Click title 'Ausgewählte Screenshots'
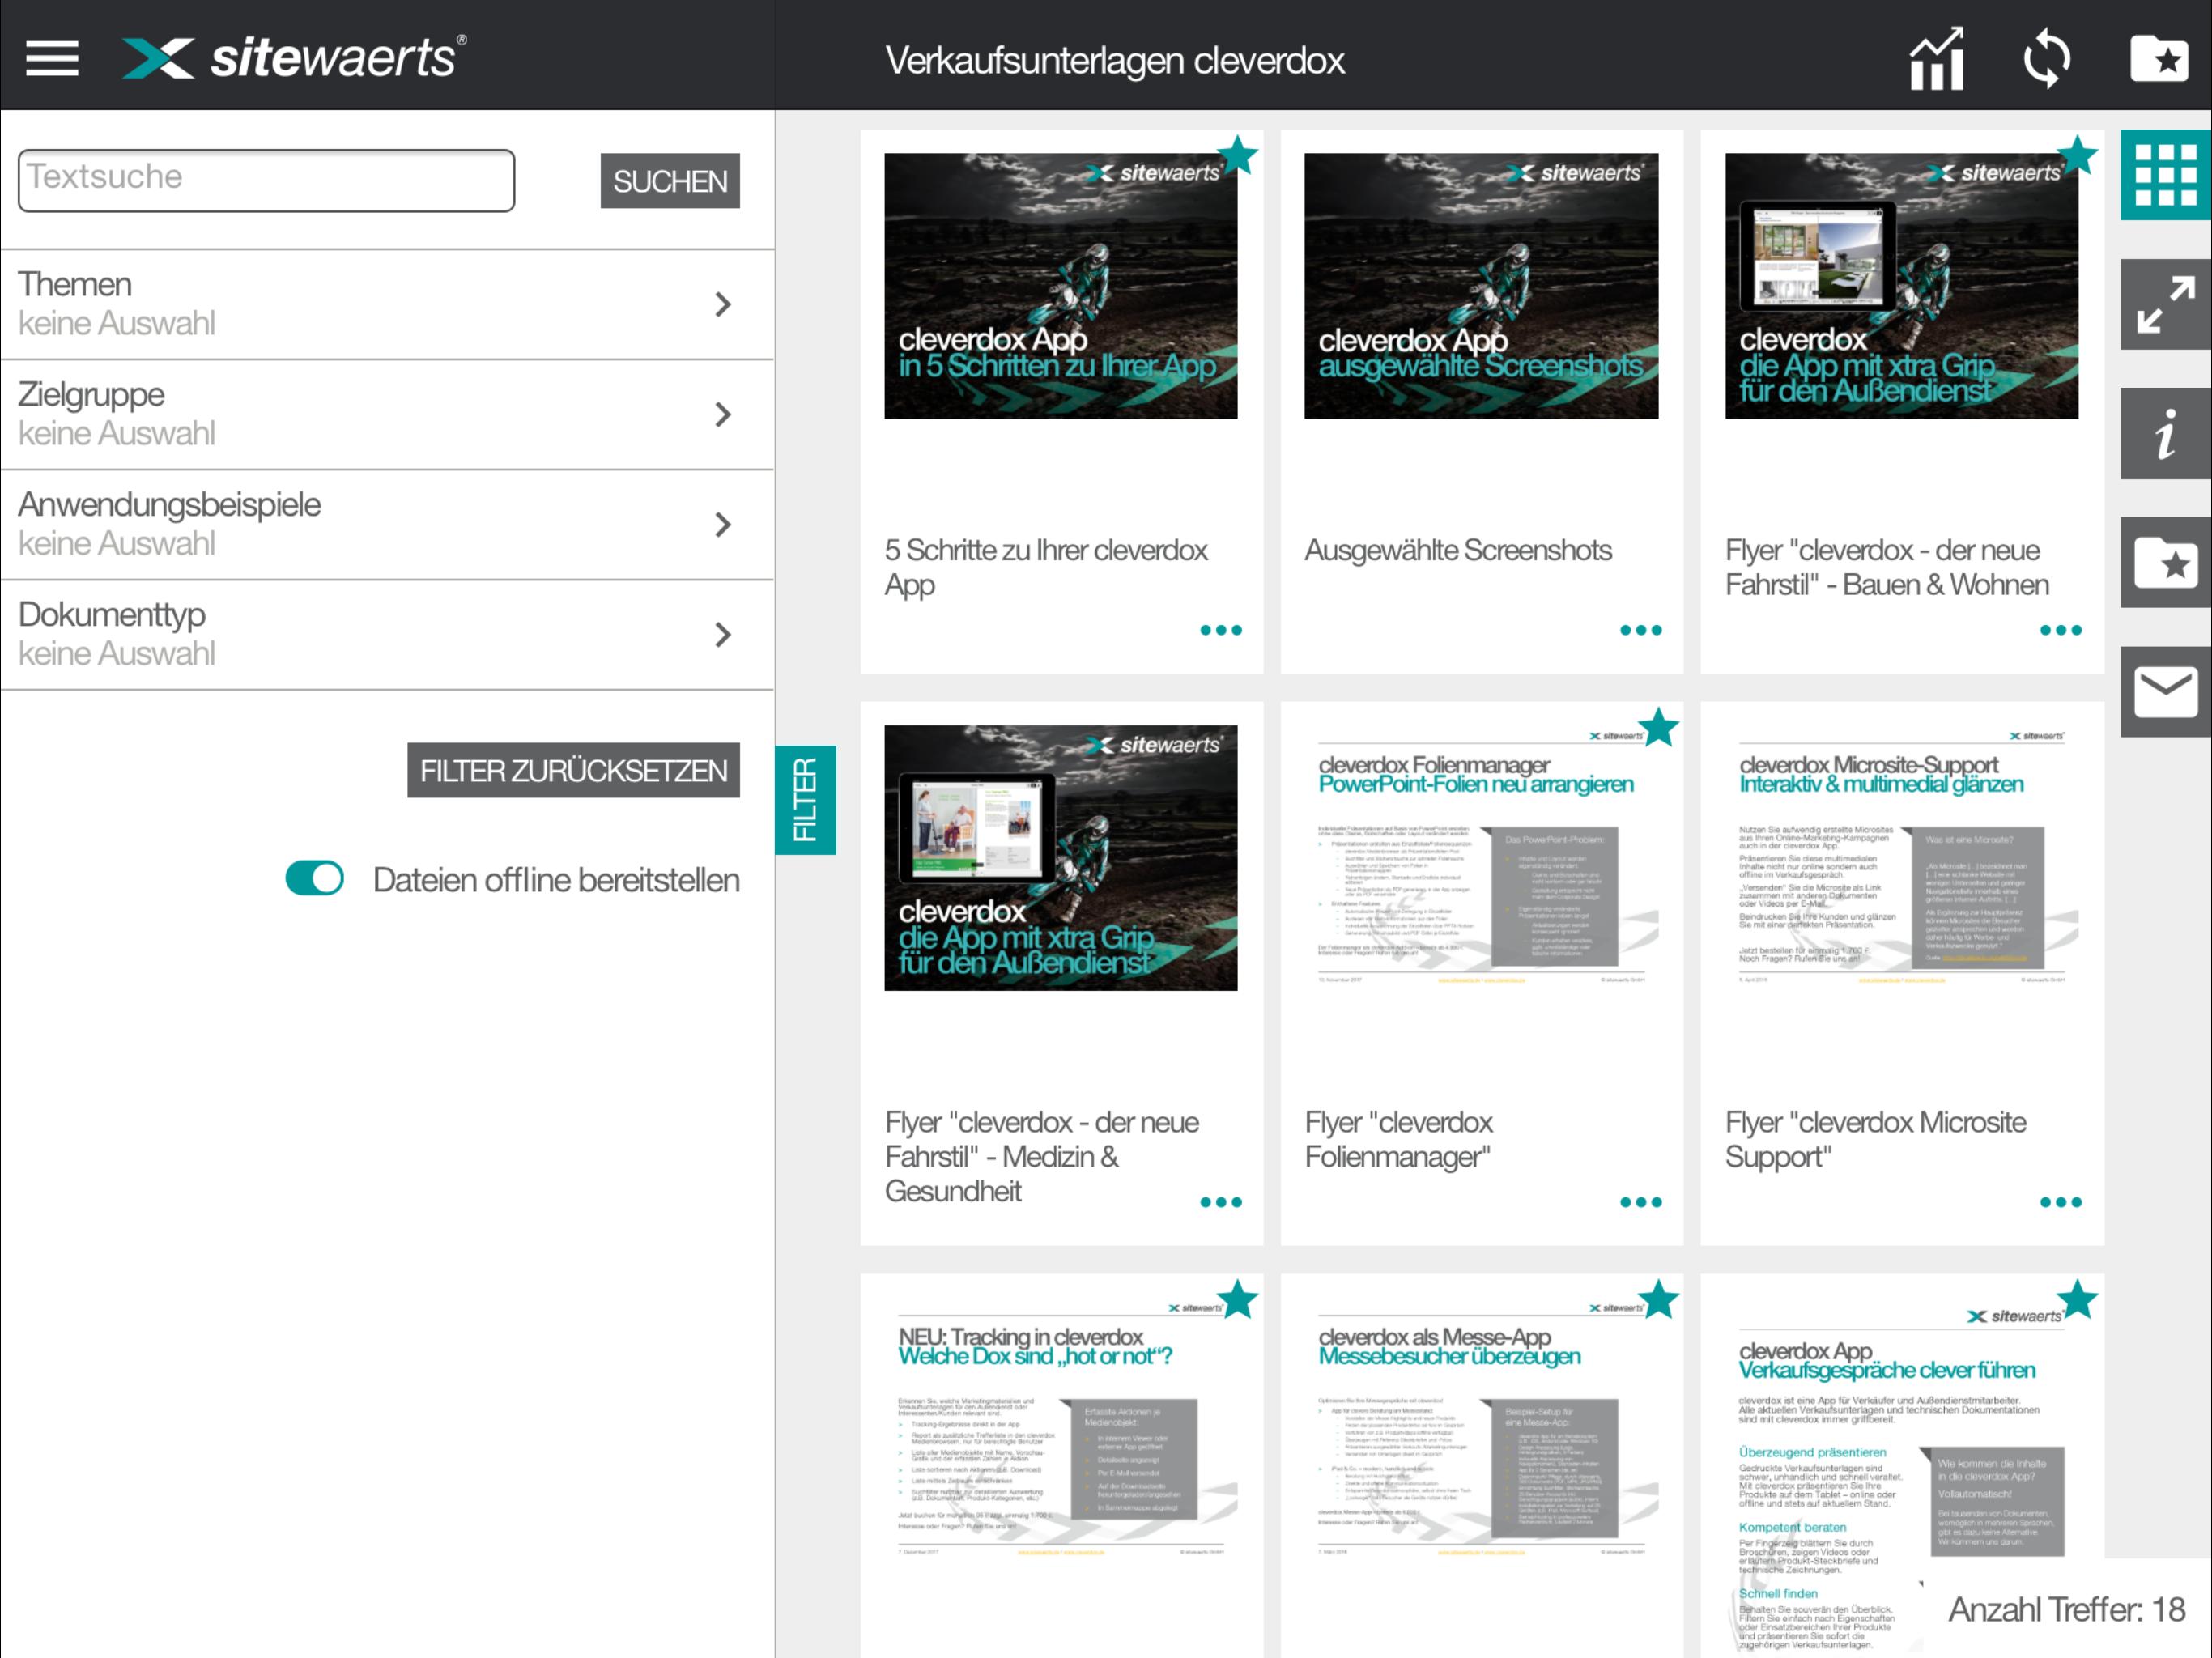This screenshot has height=1658, width=2212. pos(1458,550)
